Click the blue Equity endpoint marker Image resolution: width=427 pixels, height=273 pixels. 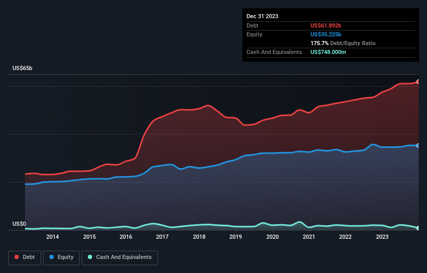[x=418, y=146]
